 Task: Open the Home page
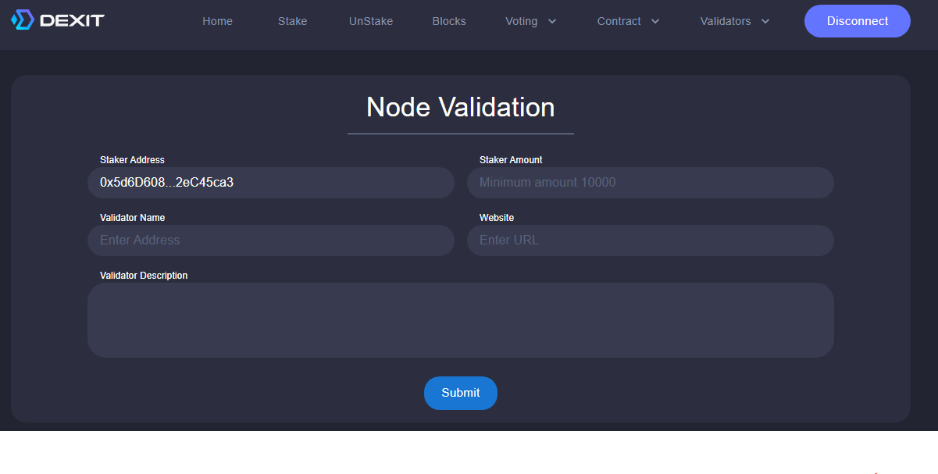pyautogui.click(x=217, y=21)
